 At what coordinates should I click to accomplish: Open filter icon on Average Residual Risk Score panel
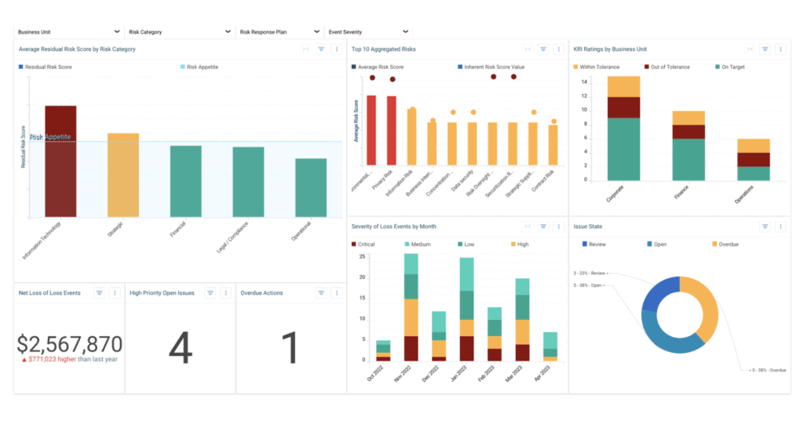click(321, 49)
